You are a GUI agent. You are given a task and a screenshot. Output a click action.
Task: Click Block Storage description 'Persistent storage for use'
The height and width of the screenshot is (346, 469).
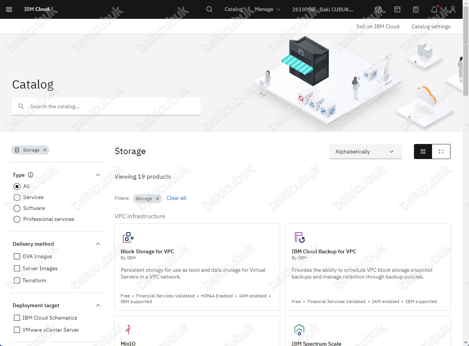[193, 273]
